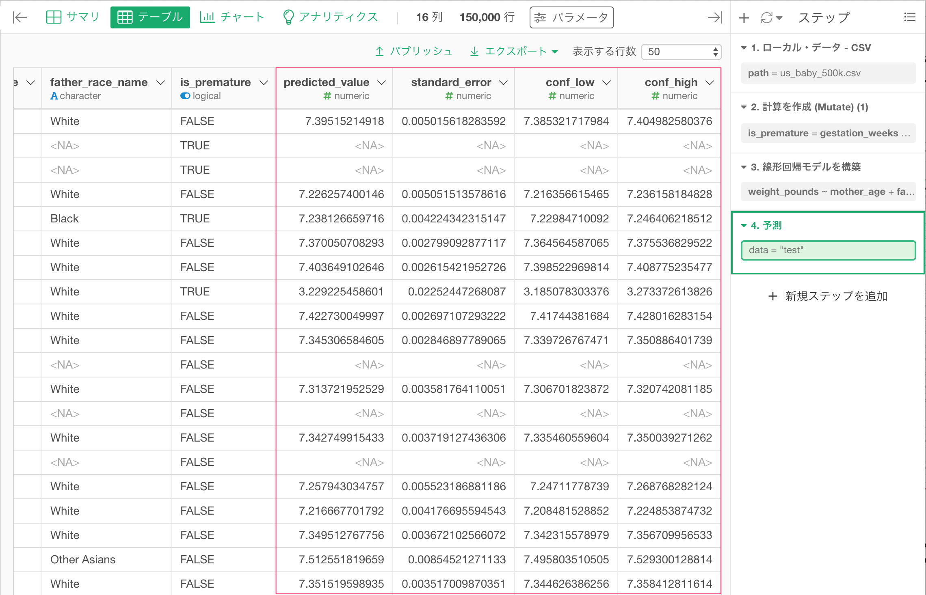The width and height of the screenshot is (926, 595).
Task: Change 表示する行数 (rows displayed) to 50
Action: 682,52
